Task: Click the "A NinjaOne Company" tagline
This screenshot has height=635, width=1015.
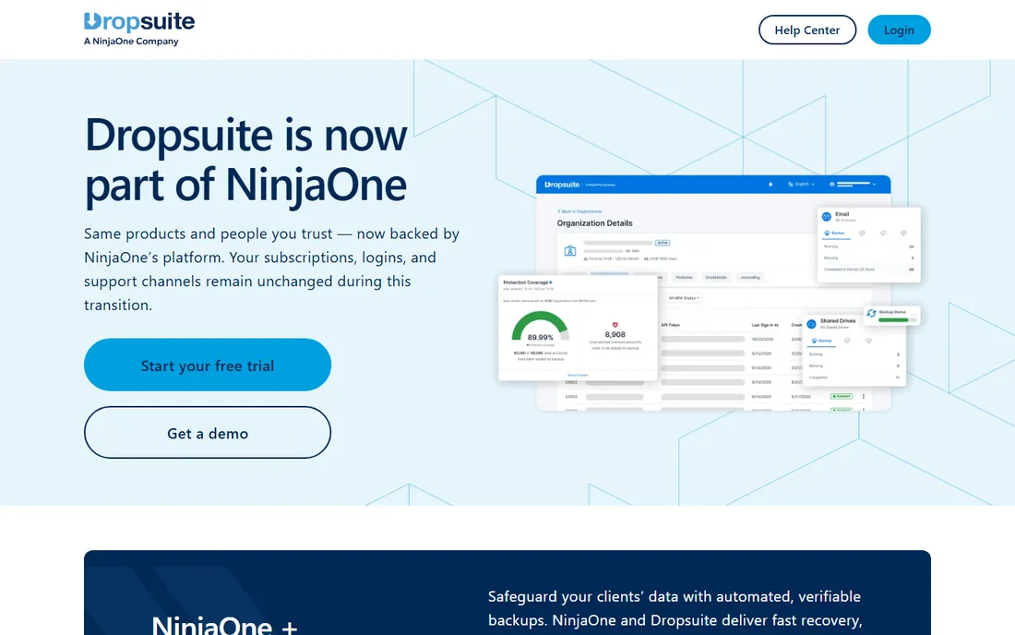Action: pyautogui.click(x=131, y=42)
